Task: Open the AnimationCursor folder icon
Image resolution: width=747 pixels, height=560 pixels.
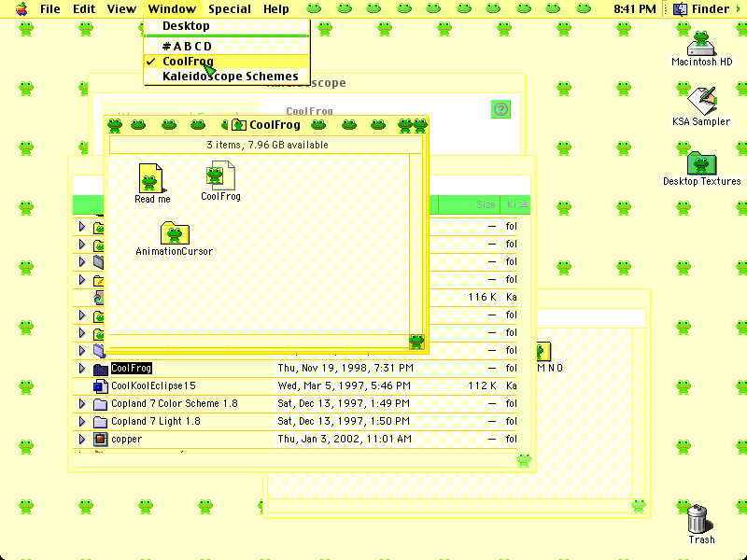Action: [x=175, y=233]
